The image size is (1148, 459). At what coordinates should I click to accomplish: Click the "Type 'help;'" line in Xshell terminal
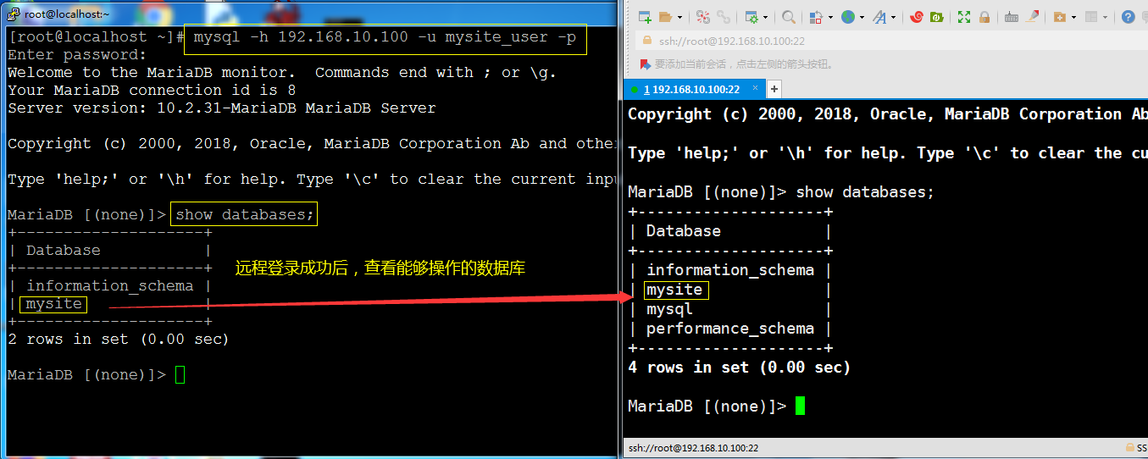point(887,153)
